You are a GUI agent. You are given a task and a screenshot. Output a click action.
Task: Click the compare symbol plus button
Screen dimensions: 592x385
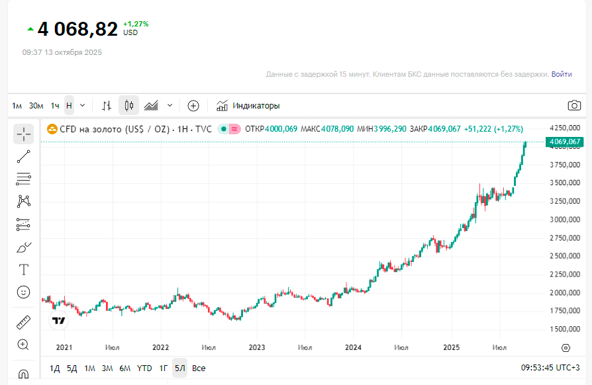[193, 105]
